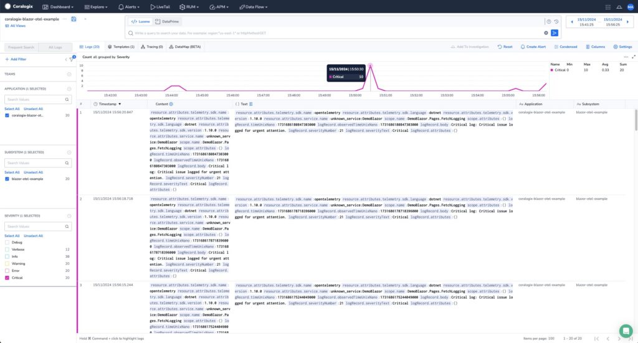
Task: Open the RUM menu
Action: pos(189,7)
